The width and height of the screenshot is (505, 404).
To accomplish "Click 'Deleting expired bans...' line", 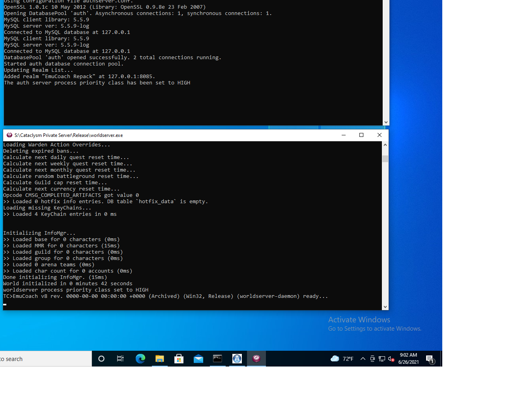I will (41, 151).
